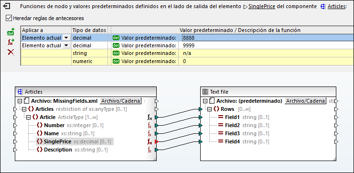
Task: Open the SinglePrice link in header
Action: [262, 7]
